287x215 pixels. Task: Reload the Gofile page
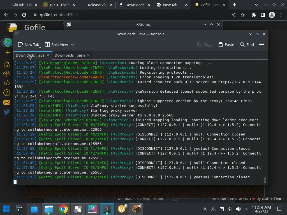(x=24, y=15)
